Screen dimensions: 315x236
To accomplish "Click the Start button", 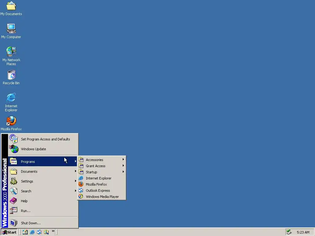I will tap(9, 232).
